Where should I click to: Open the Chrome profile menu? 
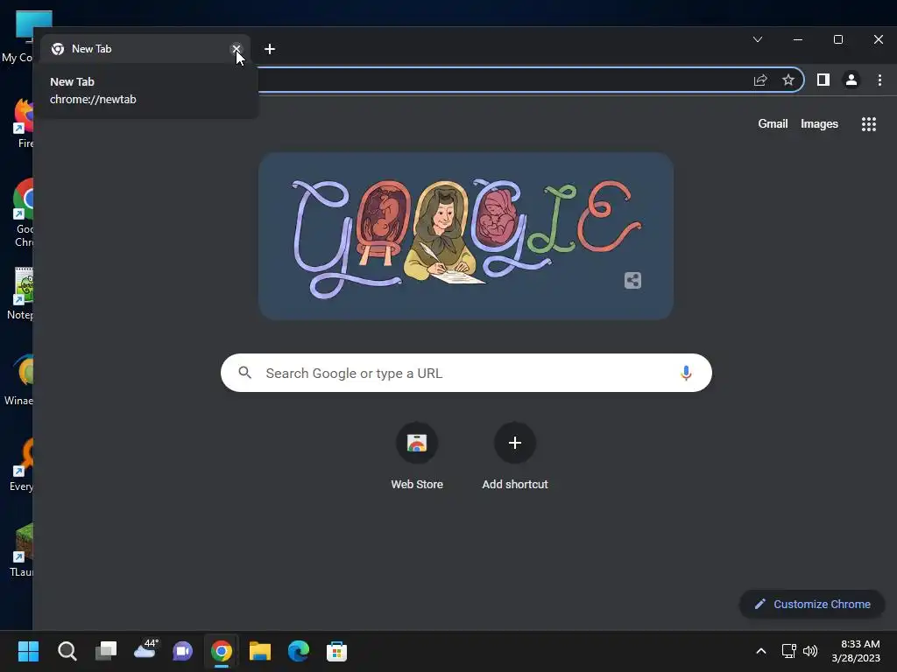851,80
